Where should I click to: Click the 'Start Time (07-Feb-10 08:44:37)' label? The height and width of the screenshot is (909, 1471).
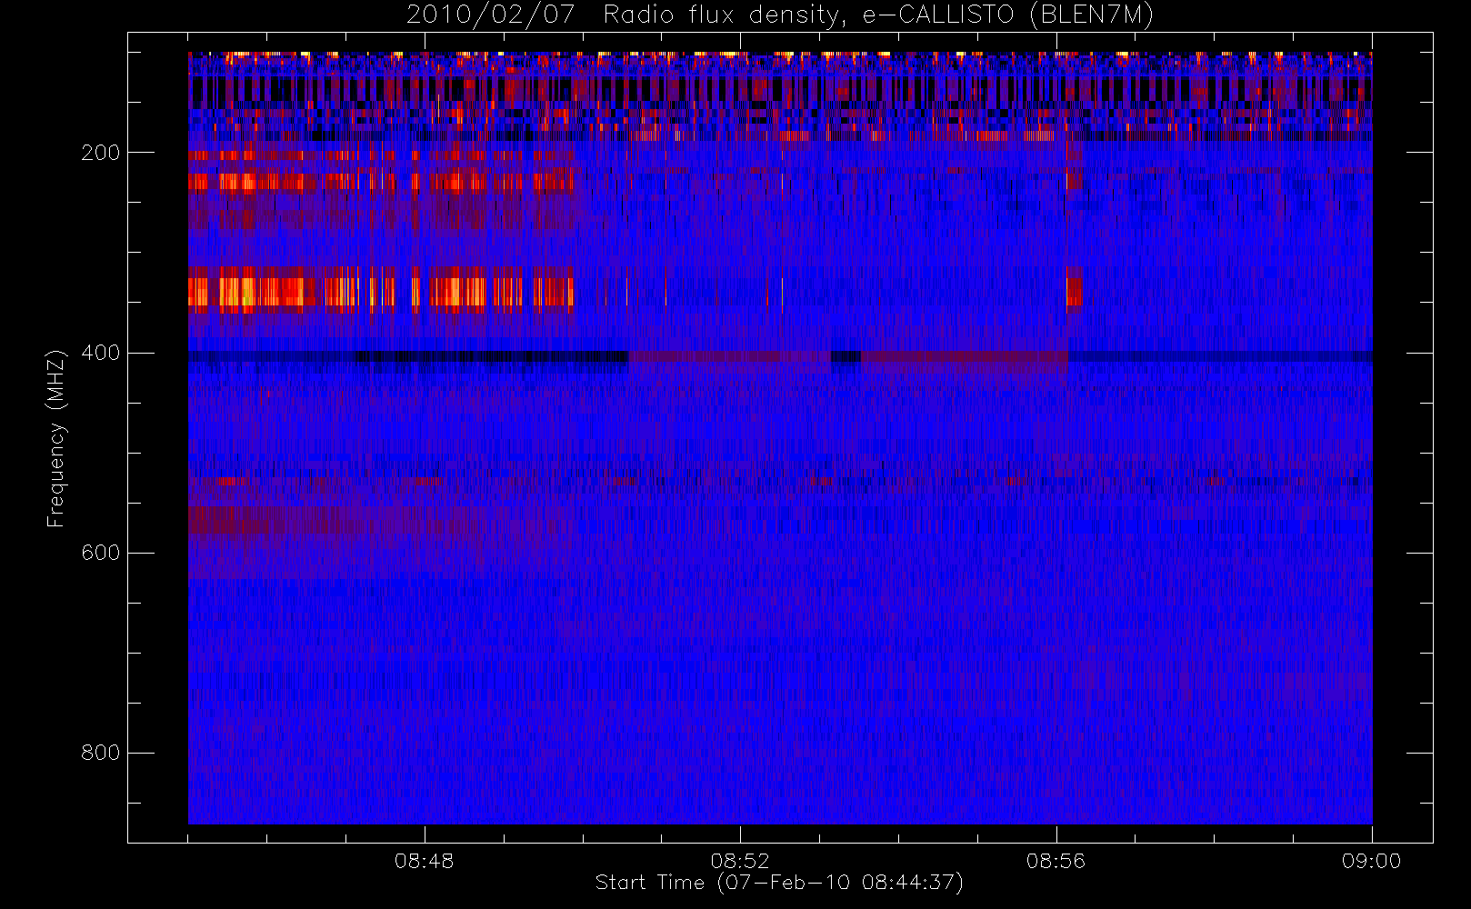click(x=779, y=883)
